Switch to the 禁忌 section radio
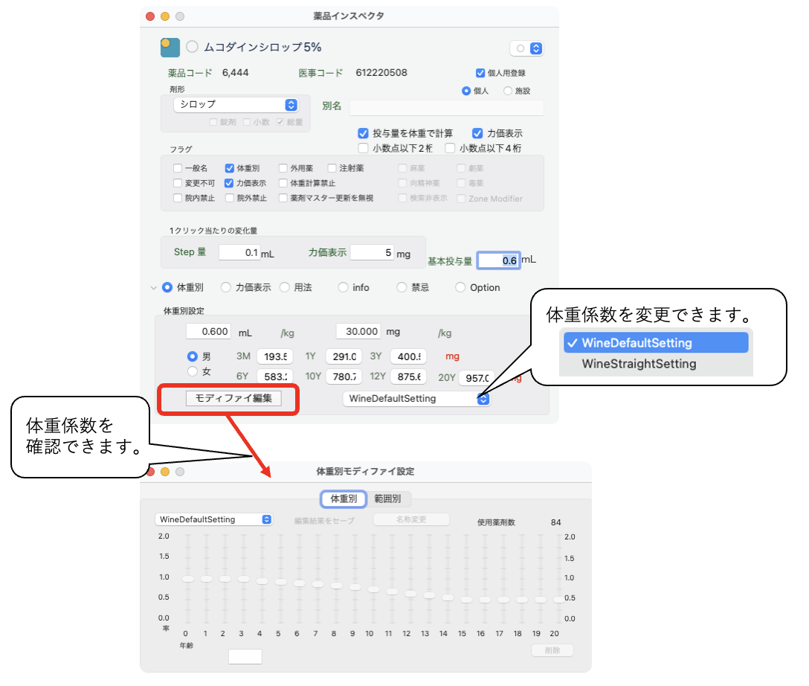This screenshot has height=686, width=809. [402, 288]
